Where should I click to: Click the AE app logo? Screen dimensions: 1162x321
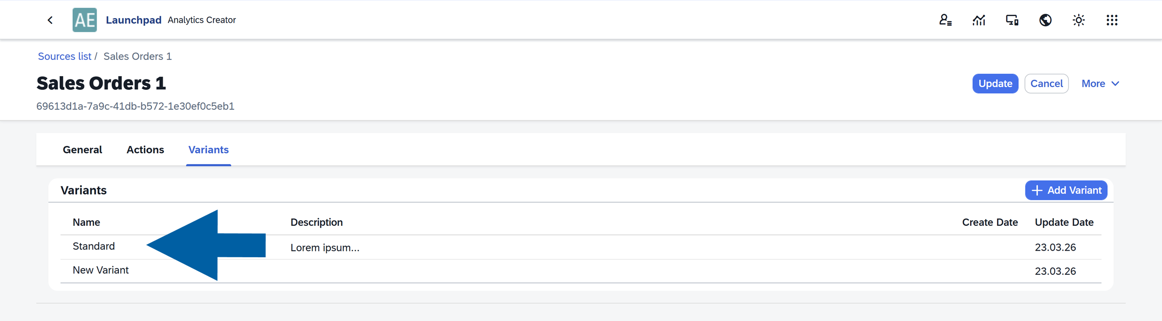(x=85, y=20)
